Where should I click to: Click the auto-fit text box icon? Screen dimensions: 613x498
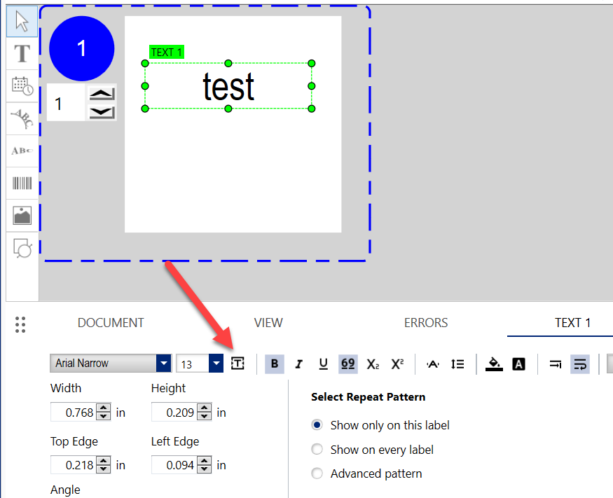(237, 364)
